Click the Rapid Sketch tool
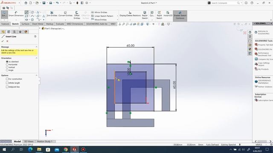 click(x=159, y=15)
